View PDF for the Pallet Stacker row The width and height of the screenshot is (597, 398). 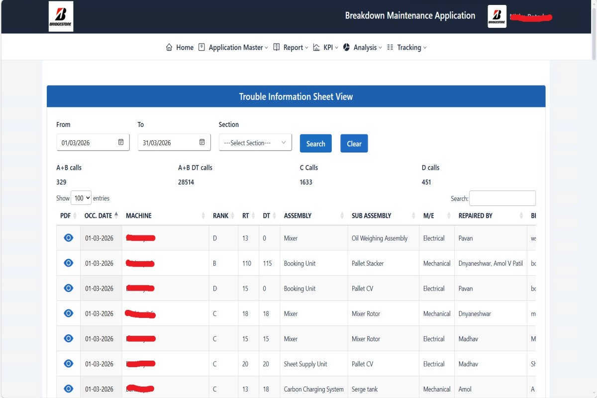(69, 263)
